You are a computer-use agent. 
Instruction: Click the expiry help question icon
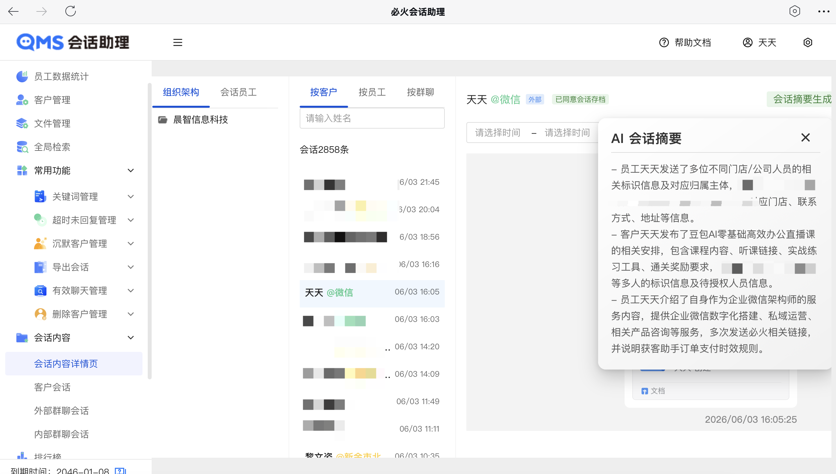pyautogui.click(x=120, y=470)
